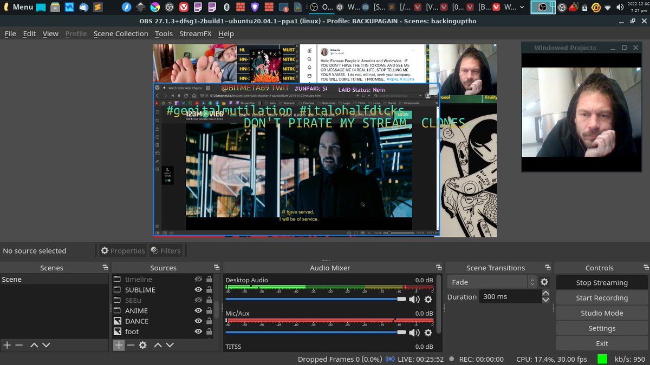This screenshot has height=365, width=650.
Task: Remove selected source with minus icon
Action: coord(131,345)
